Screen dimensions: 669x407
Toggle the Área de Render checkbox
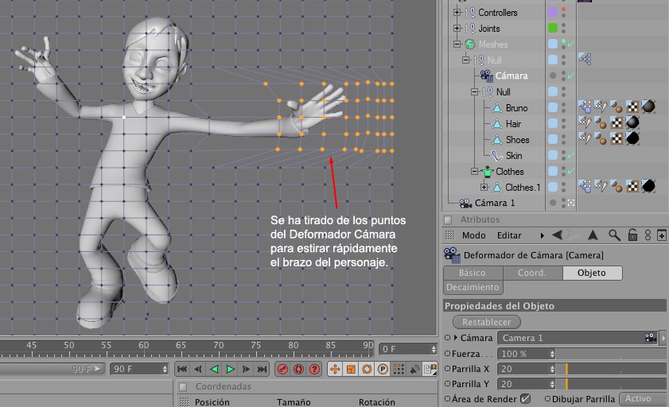[x=525, y=398]
